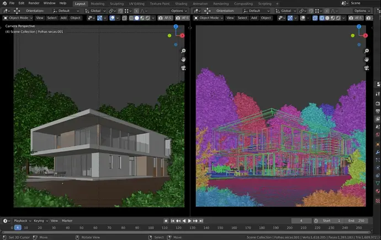Viewport: 381px width, 240px height.
Task: Select solid shading in right viewport
Action: (327, 18)
